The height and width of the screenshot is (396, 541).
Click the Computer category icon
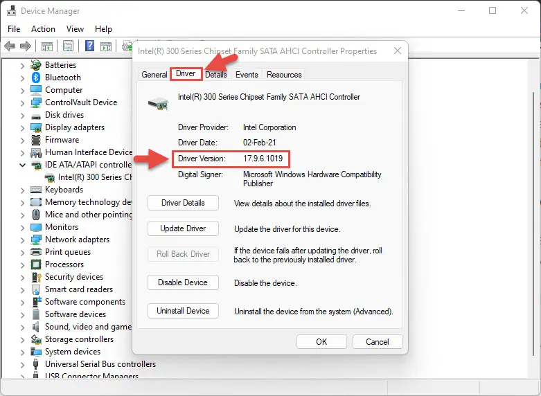click(36, 90)
